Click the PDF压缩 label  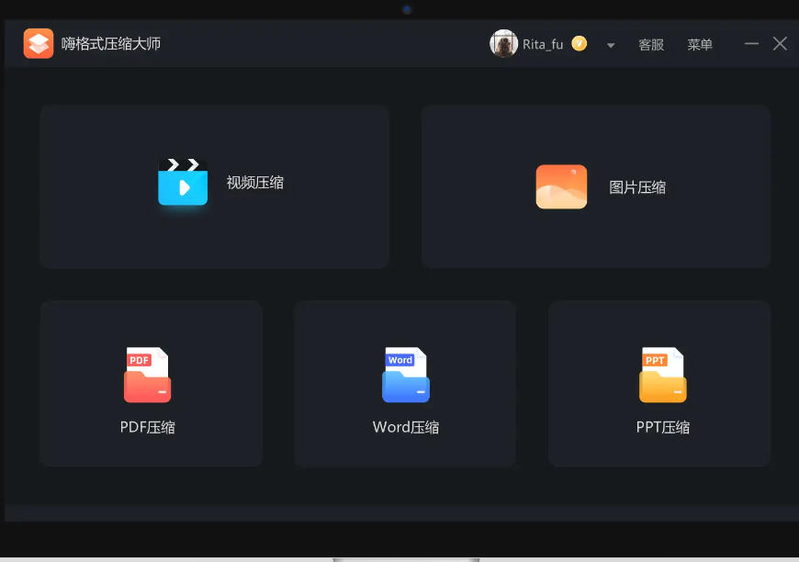pos(147,427)
